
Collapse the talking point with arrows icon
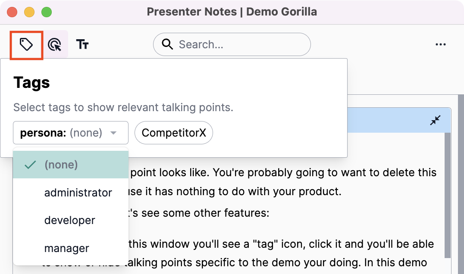[x=436, y=120]
